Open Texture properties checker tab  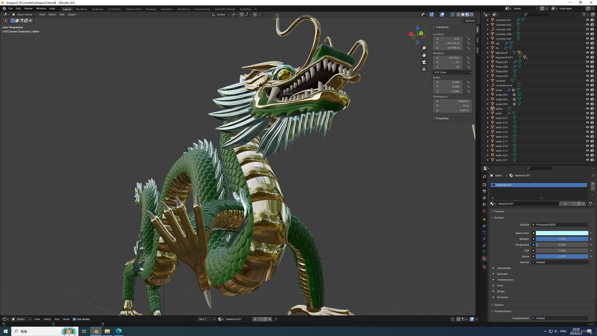pyautogui.click(x=484, y=267)
